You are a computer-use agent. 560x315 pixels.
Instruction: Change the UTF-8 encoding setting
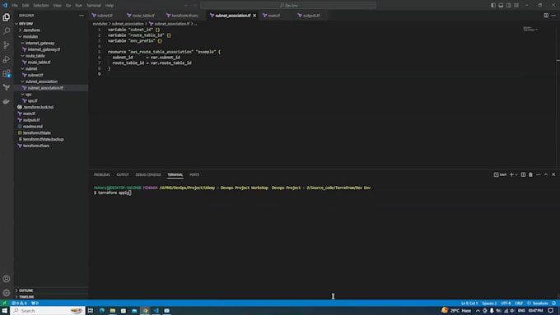pyautogui.click(x=506, y=303)
